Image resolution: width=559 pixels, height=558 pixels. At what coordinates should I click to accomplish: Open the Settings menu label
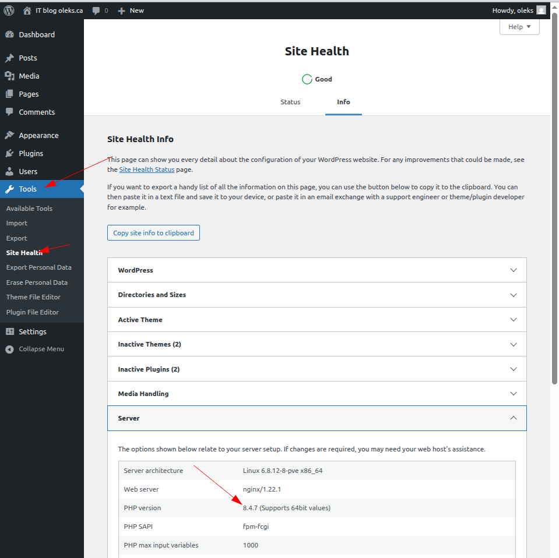pyautogui.click(x=33, y=331)
